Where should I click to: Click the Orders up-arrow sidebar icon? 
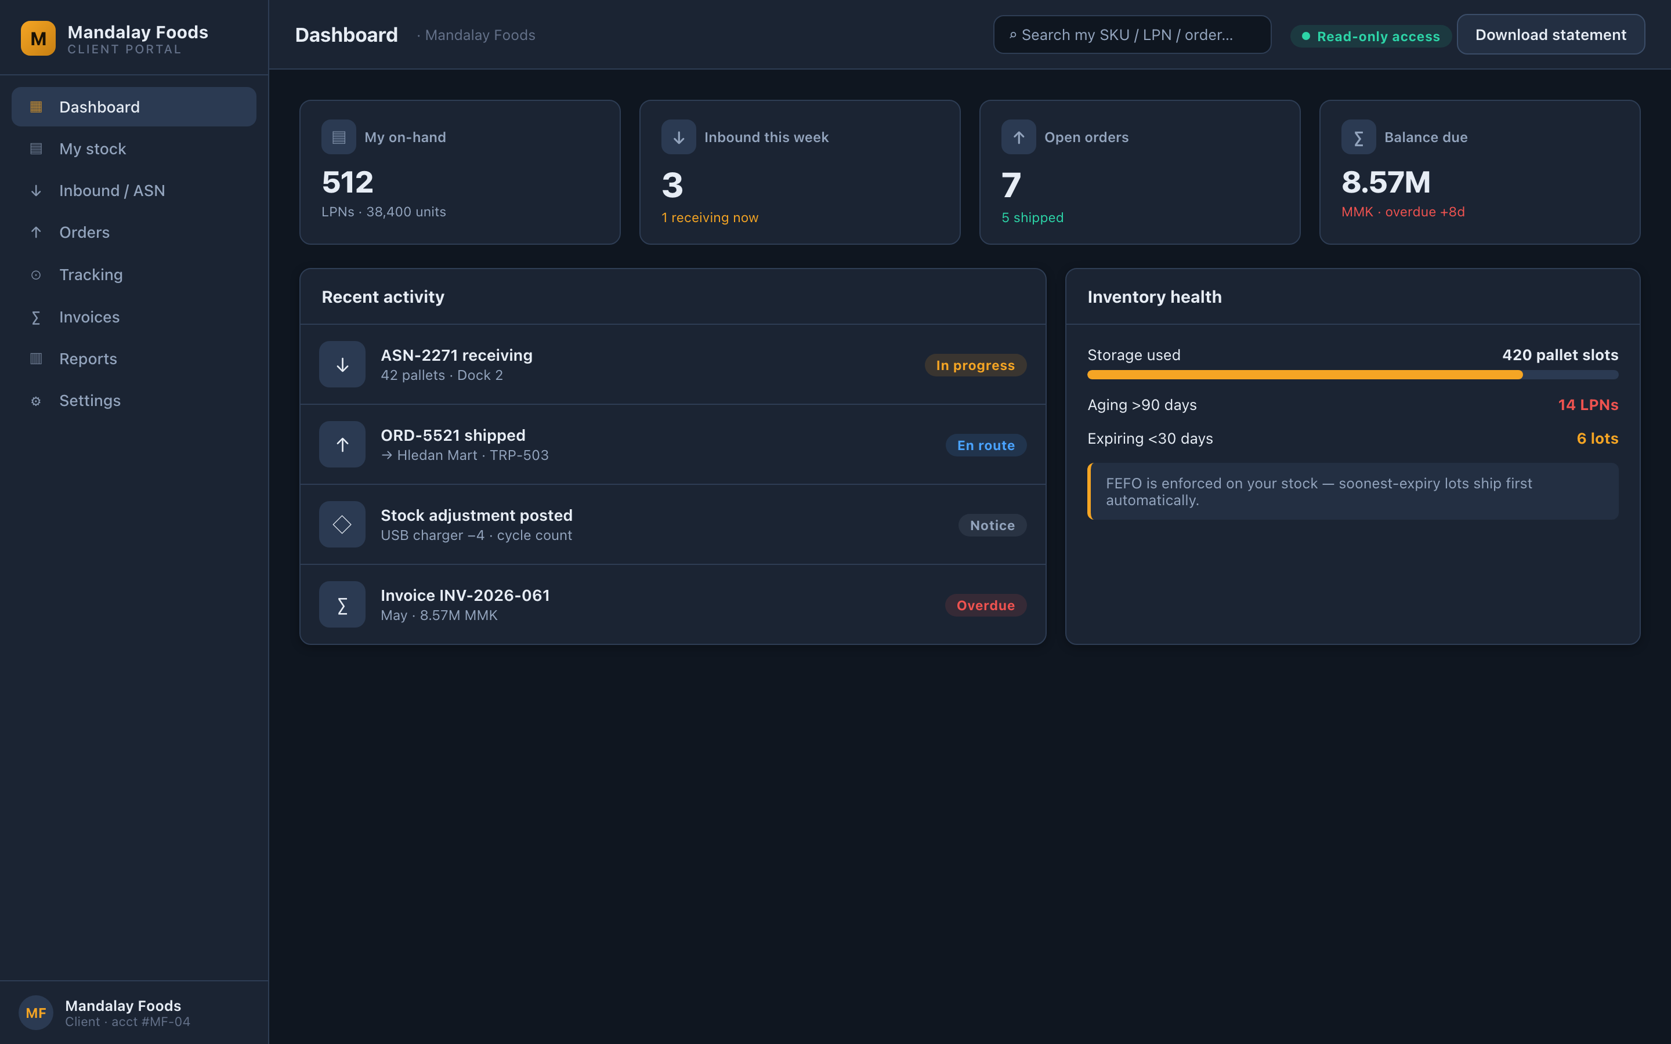[x=36, y=232]
